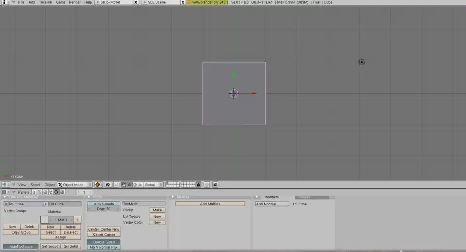466x252 pixels.
Task: Open the Shading context panel icon
Action: click(x=45, y=192)
